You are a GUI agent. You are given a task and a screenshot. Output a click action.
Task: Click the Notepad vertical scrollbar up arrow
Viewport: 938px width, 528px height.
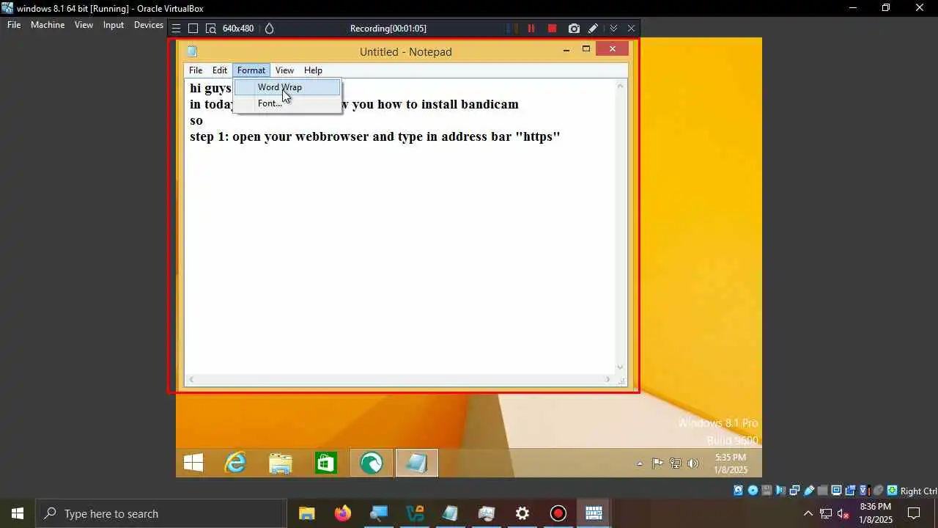620,86
